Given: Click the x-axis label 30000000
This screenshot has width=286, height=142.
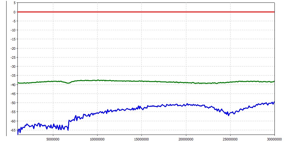Looking at the screenshot, I should 274,138.
